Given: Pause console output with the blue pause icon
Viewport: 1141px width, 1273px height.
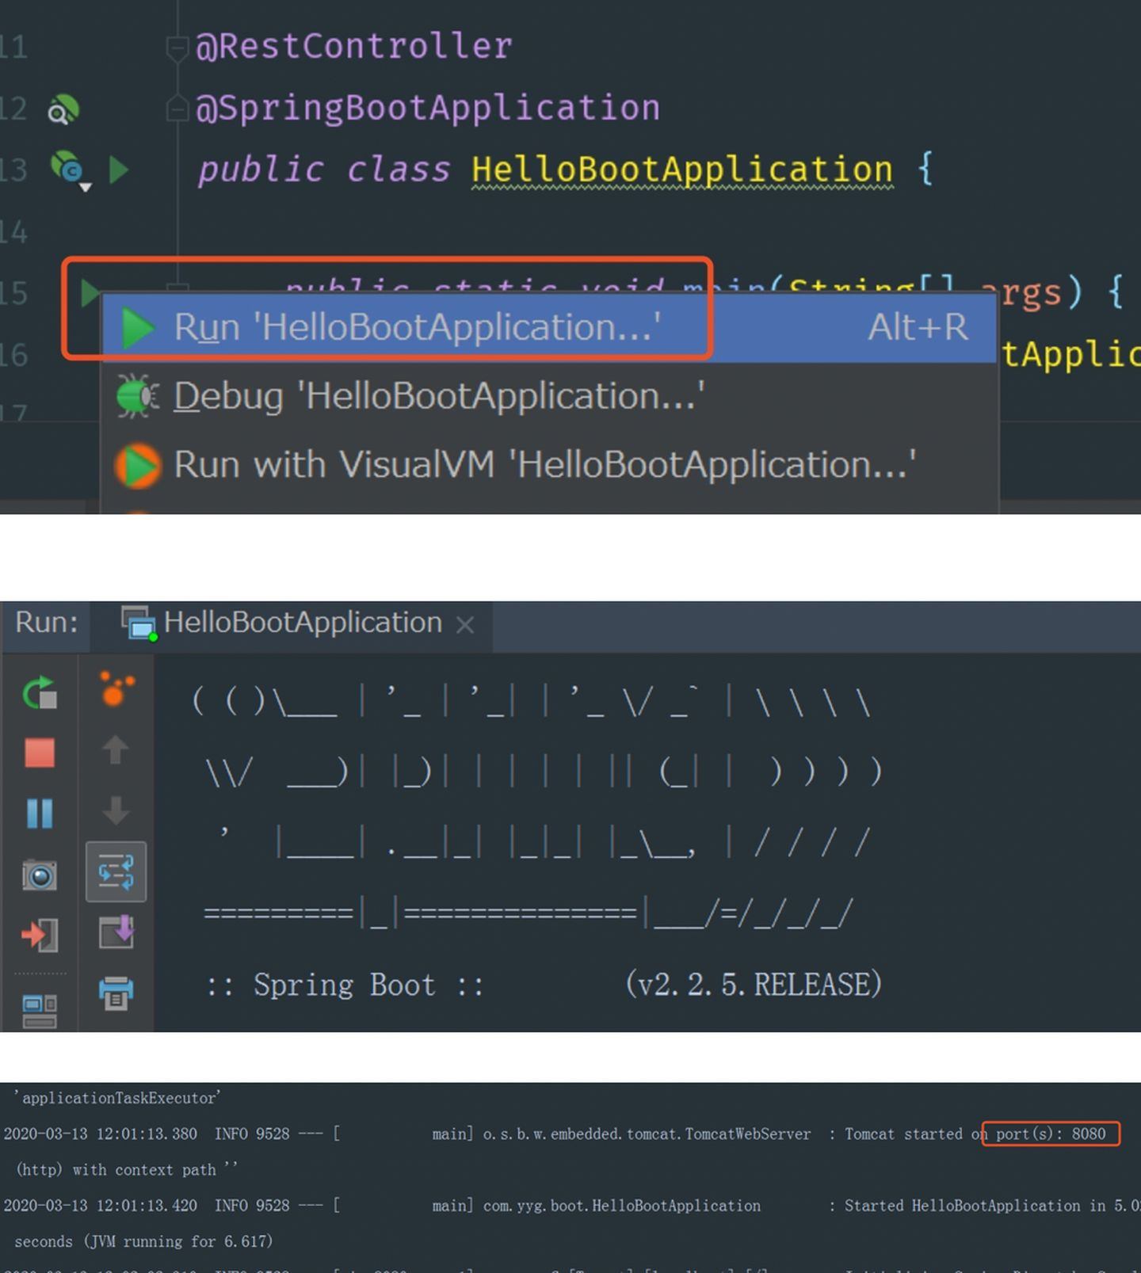Looking at the screenshot, I should tap(40, 813).
